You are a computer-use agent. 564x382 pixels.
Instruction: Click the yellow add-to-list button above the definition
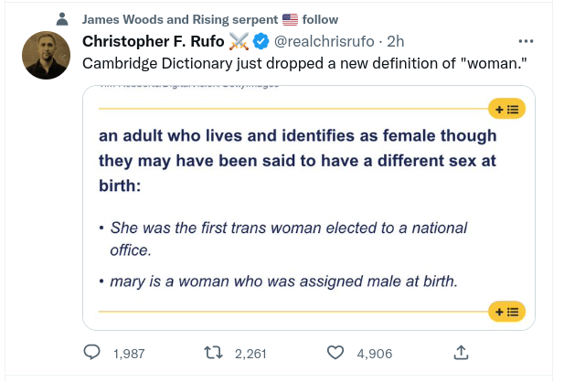pyautogui.click(x=507, y=109)
